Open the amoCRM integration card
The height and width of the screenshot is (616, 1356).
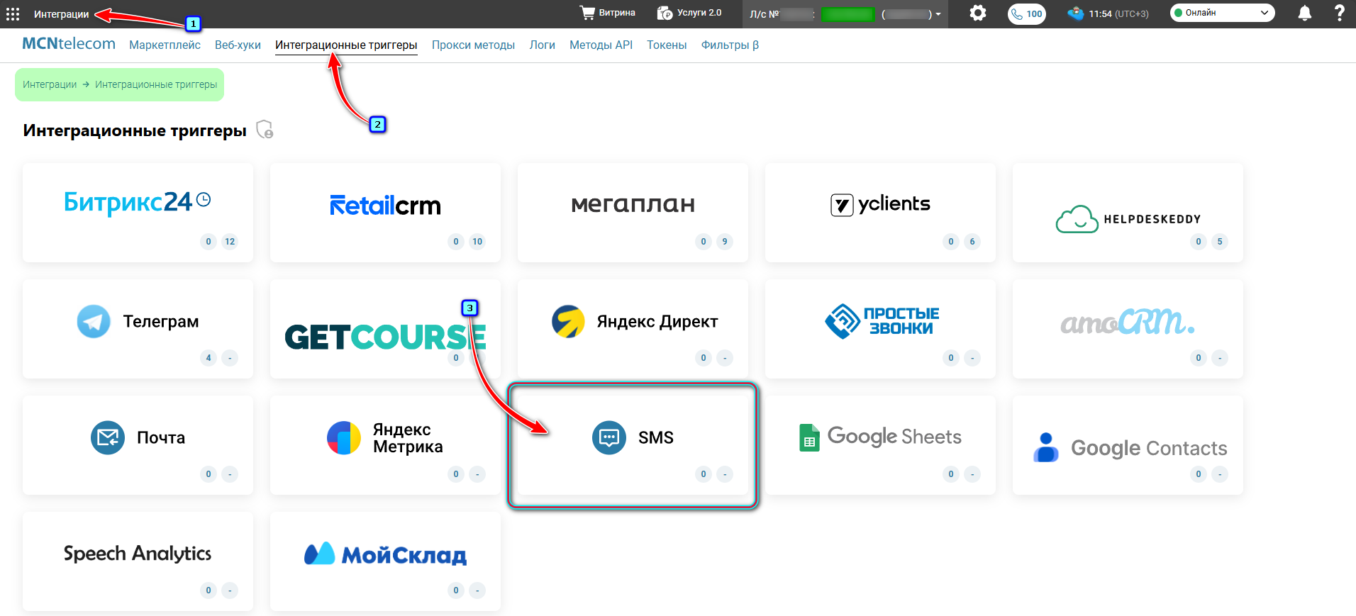(1128, 329)
